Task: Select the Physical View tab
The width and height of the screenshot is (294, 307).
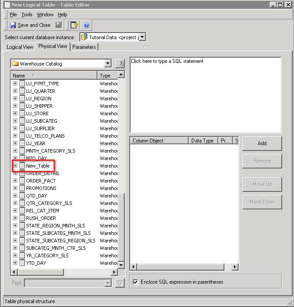Action: click(x=53, y=46)
